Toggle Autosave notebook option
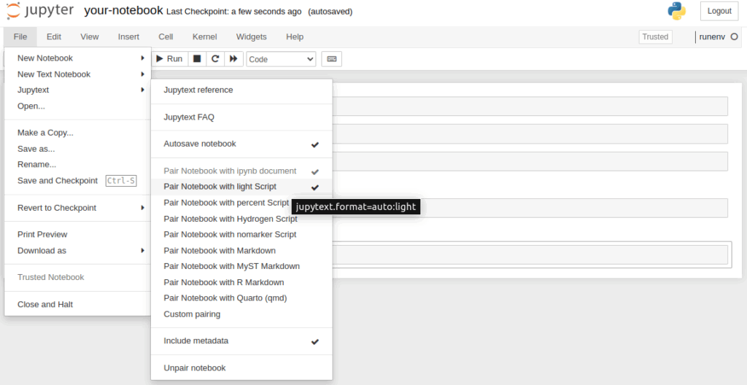 [x=241, y=144]
